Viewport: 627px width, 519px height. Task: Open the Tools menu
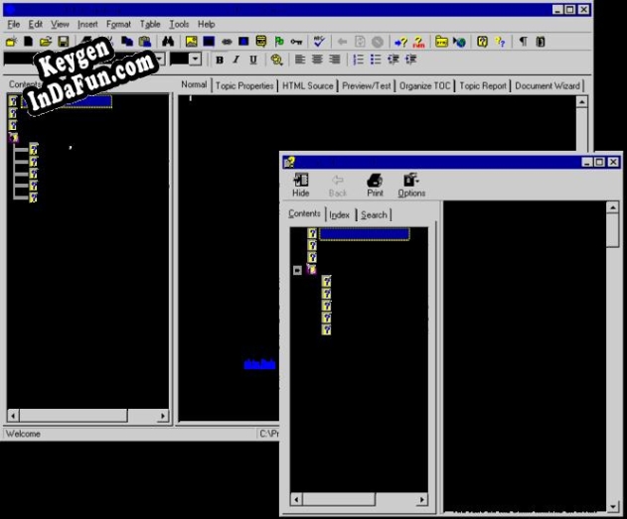tap(179, 25)
